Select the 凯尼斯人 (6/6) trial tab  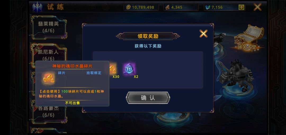point(48,53)
